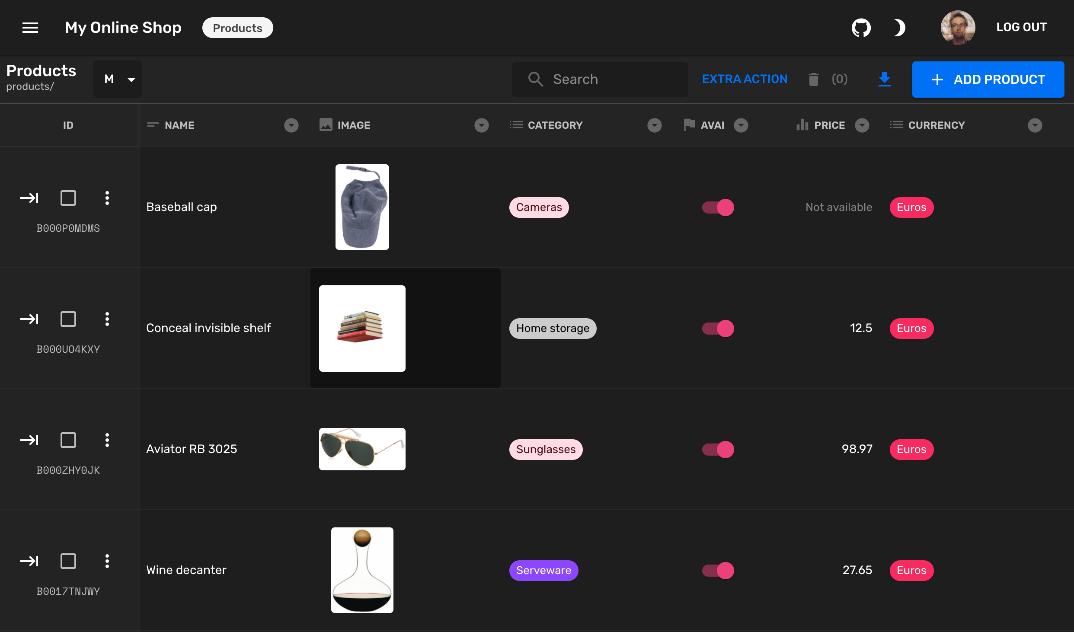The image size is (1074, 632).
Task: Open the hamburger navigation menu
Action: tap(30, 27)
